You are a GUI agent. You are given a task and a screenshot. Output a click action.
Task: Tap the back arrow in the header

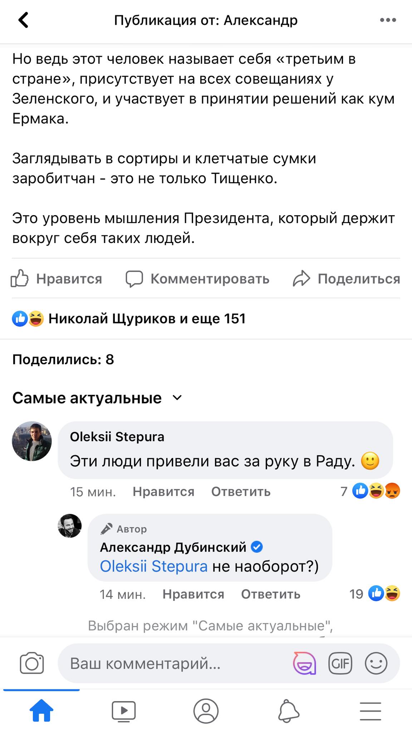click(x=24, y=20)
